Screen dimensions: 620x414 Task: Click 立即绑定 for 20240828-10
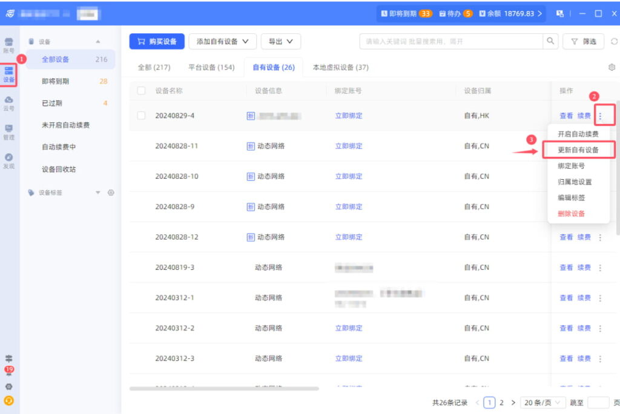click(x=349, y=176)
